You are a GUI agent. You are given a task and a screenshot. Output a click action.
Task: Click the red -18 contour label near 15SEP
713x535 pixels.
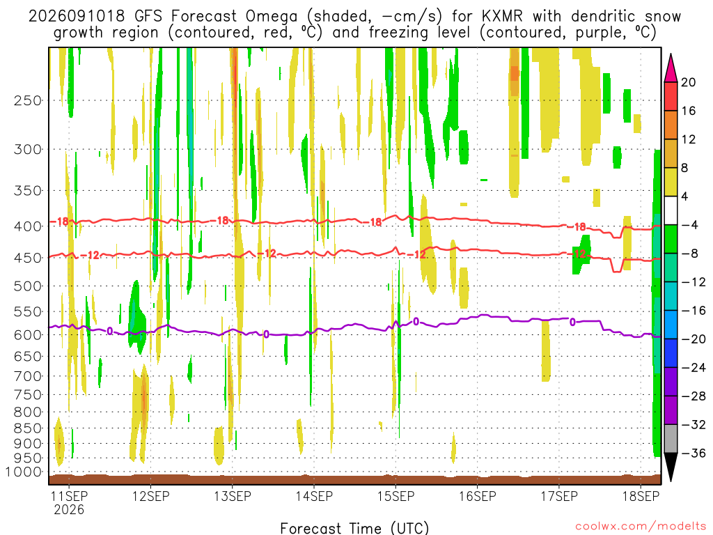tap(375, 222)
